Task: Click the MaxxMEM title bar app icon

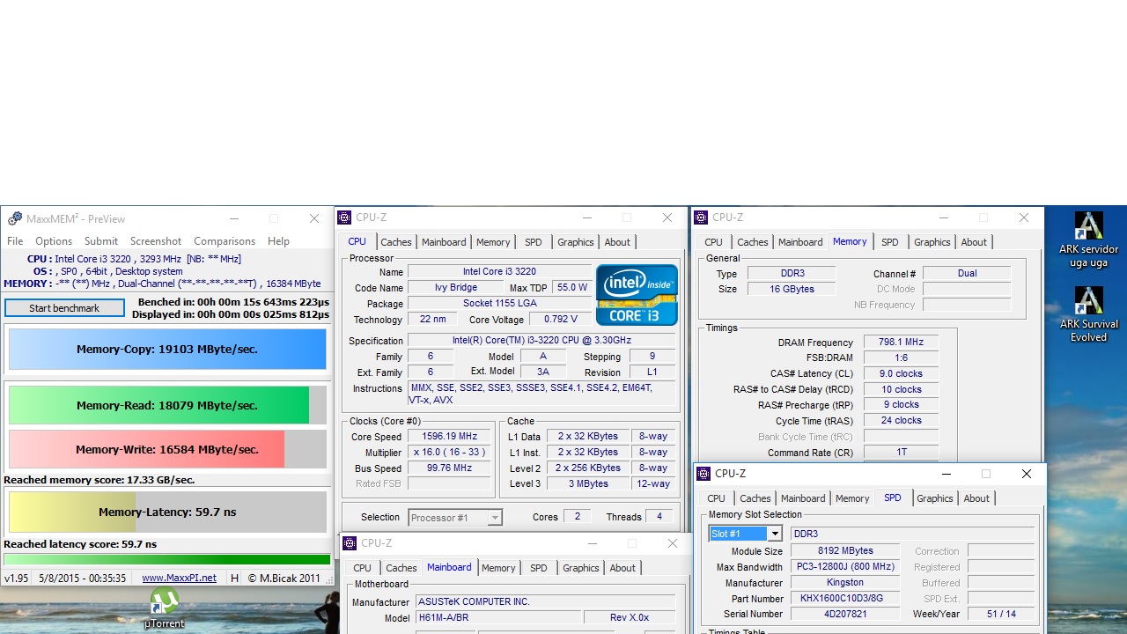Action: click(14, 219)
